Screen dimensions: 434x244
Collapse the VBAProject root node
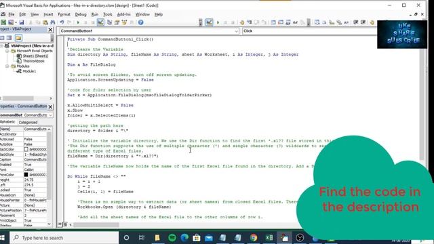(x=1, y=46)
